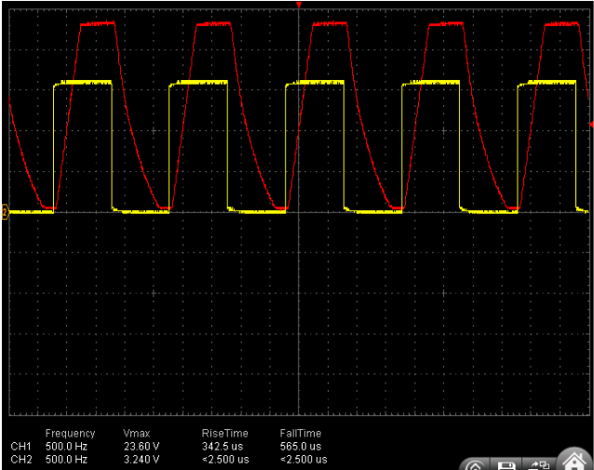Image resolution: width=594 pixels, height=470 pixels.
Task: Click the floppy disk save icon
Action: [x=506, y=465]
